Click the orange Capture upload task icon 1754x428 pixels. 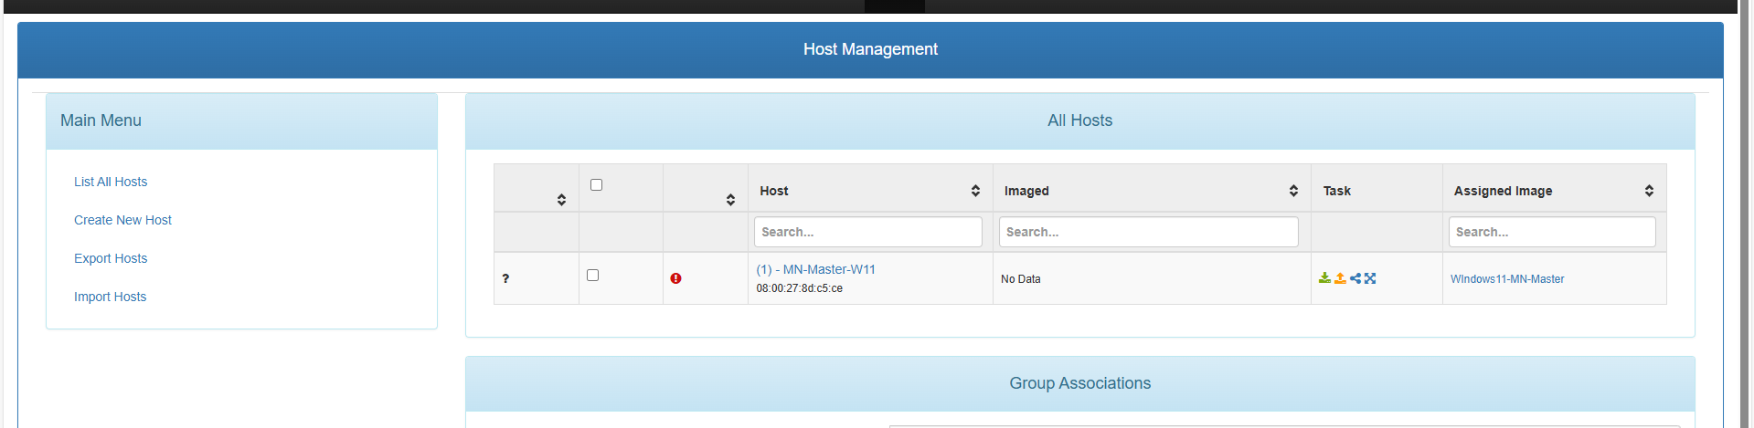pyautogui.click(x=1340, y=278)
